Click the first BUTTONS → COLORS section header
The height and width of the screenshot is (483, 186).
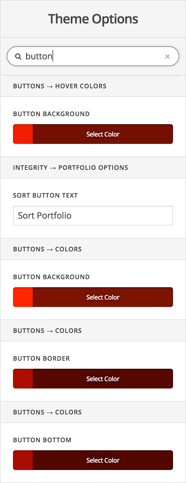click(x=47, y=249)
